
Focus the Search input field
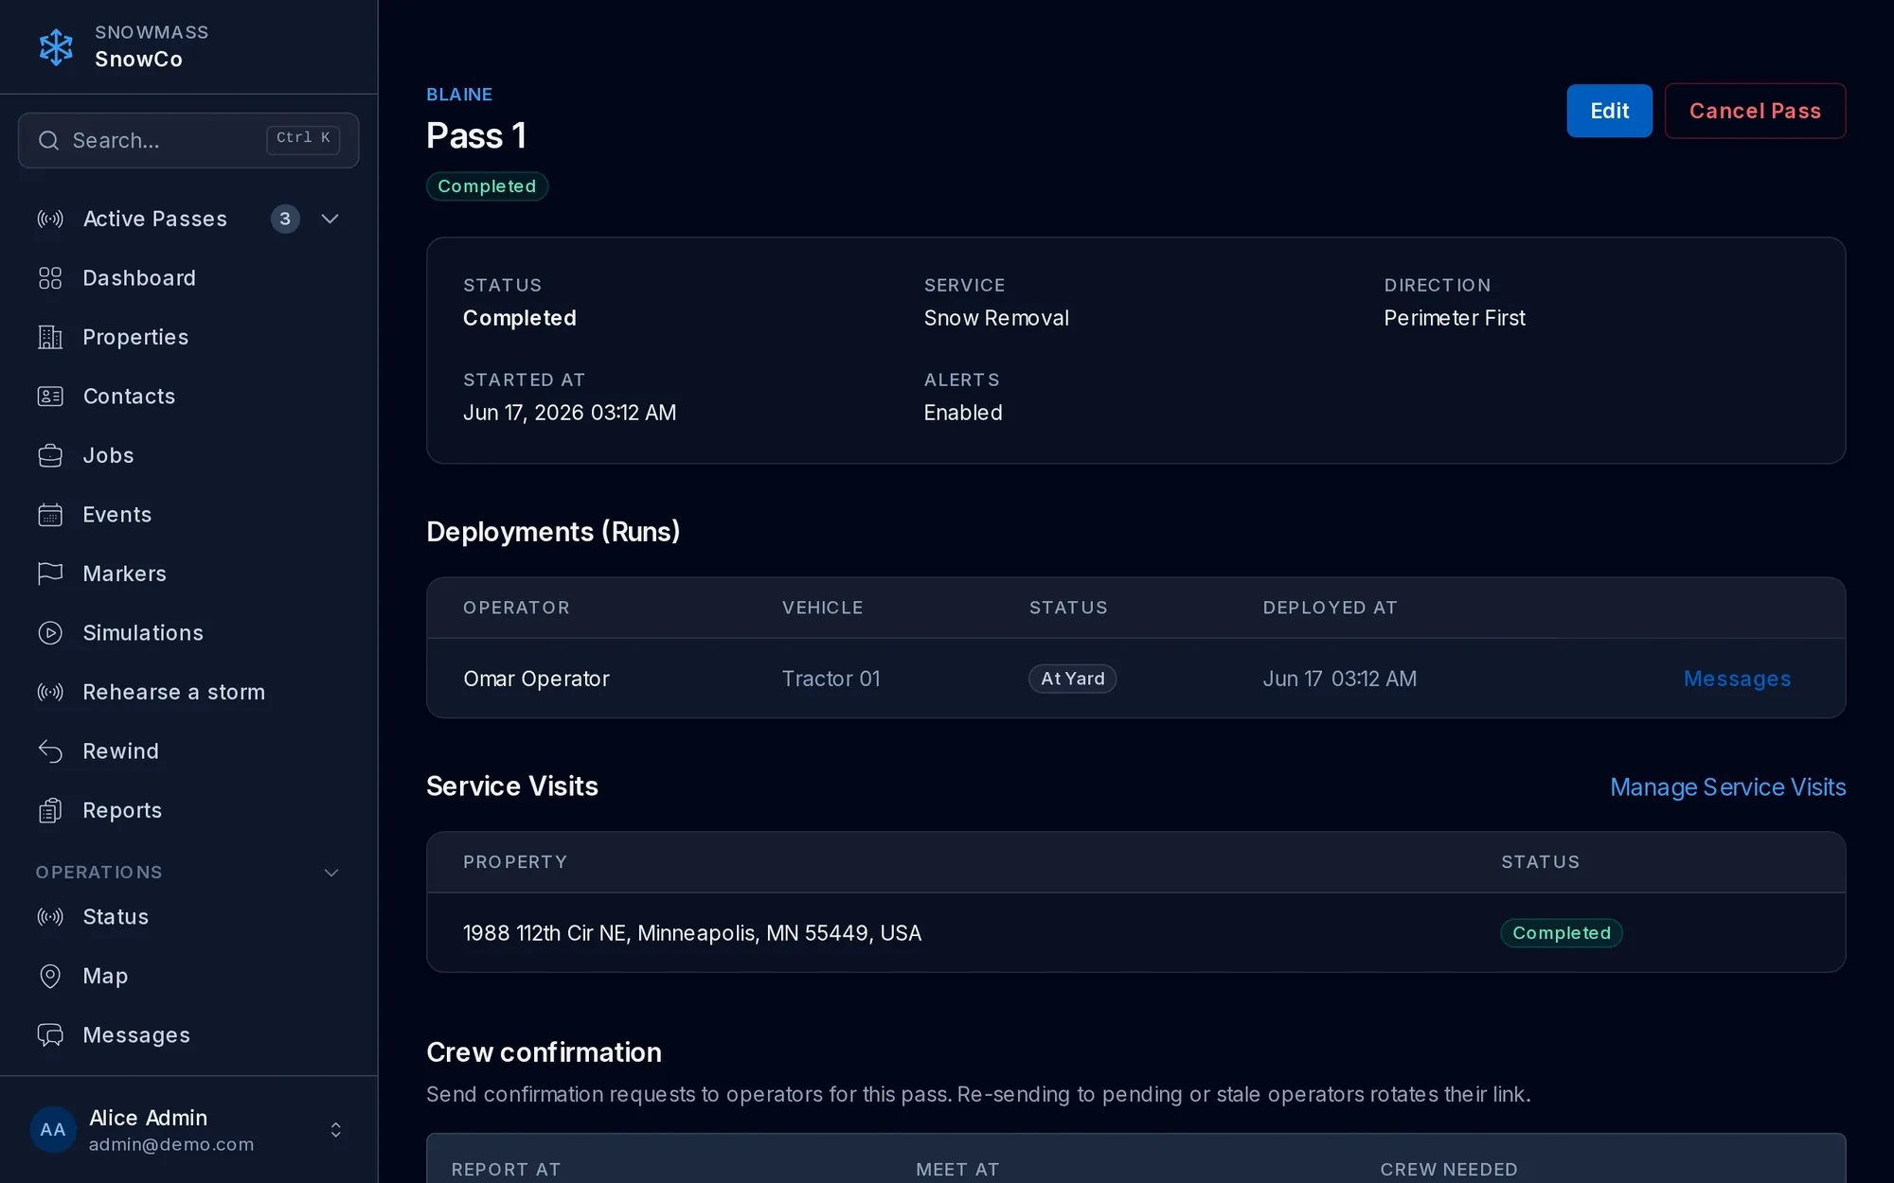pos(188,140)
